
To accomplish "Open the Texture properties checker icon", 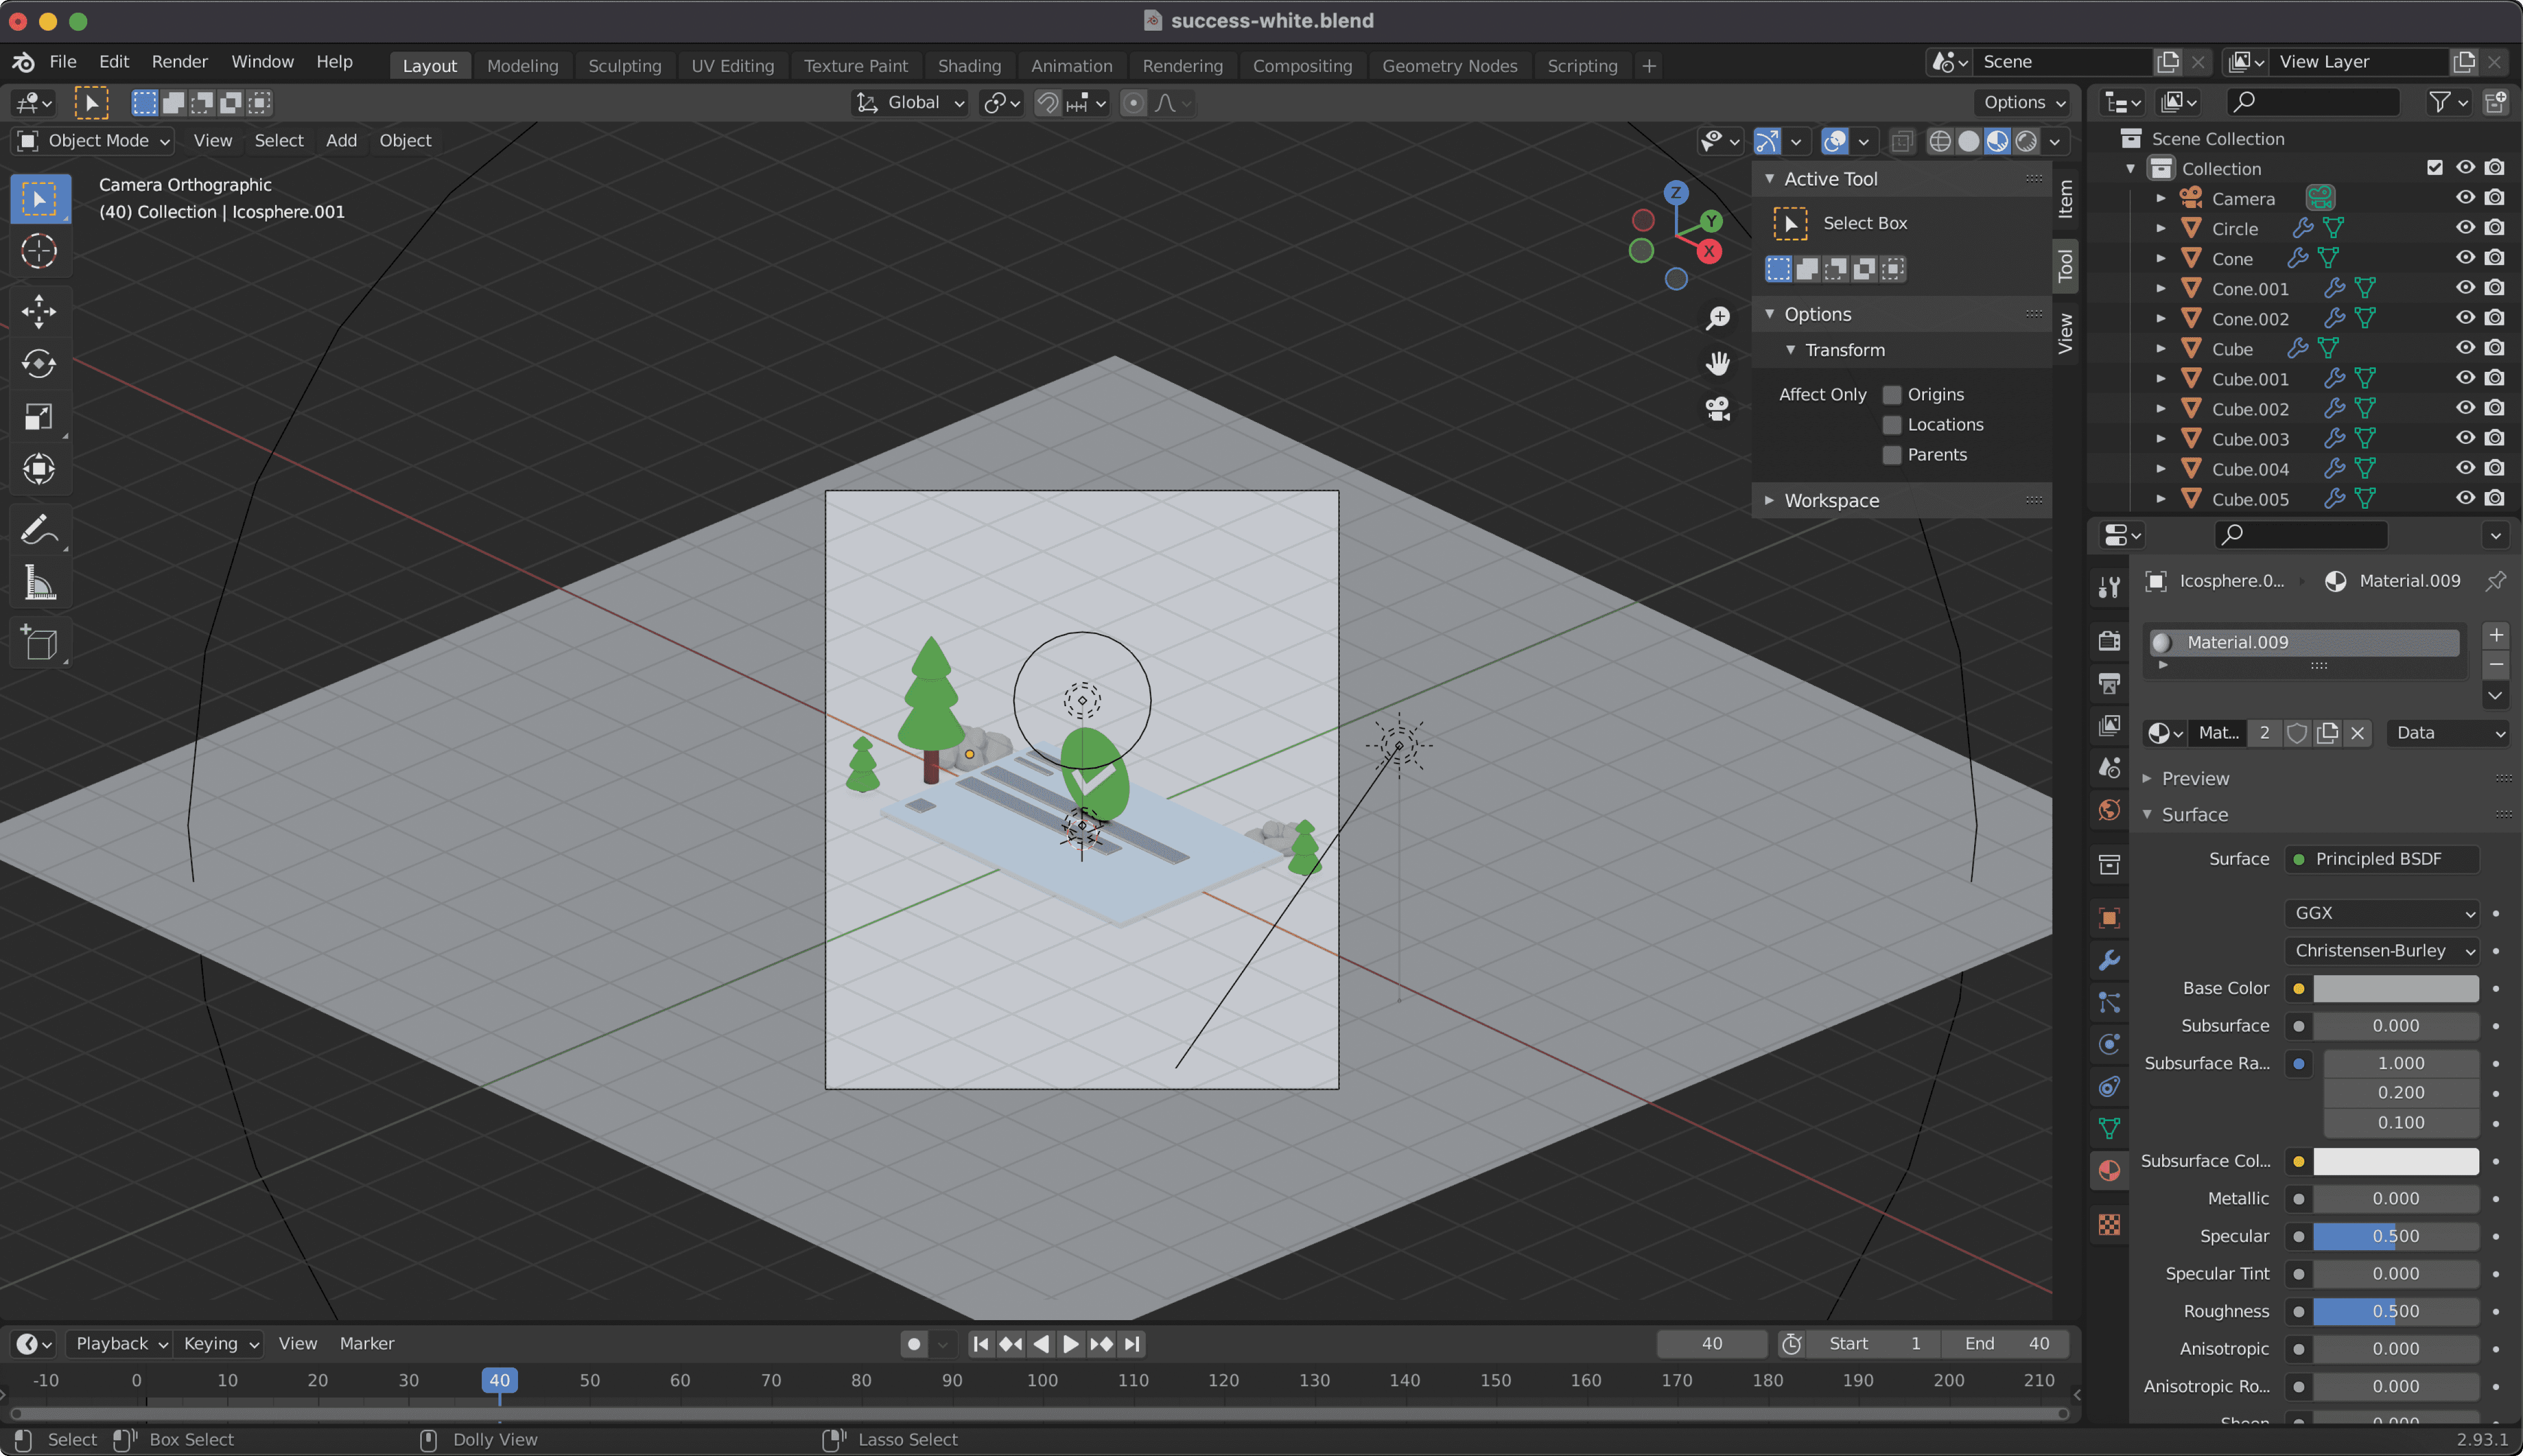I will (2109, 1224).
